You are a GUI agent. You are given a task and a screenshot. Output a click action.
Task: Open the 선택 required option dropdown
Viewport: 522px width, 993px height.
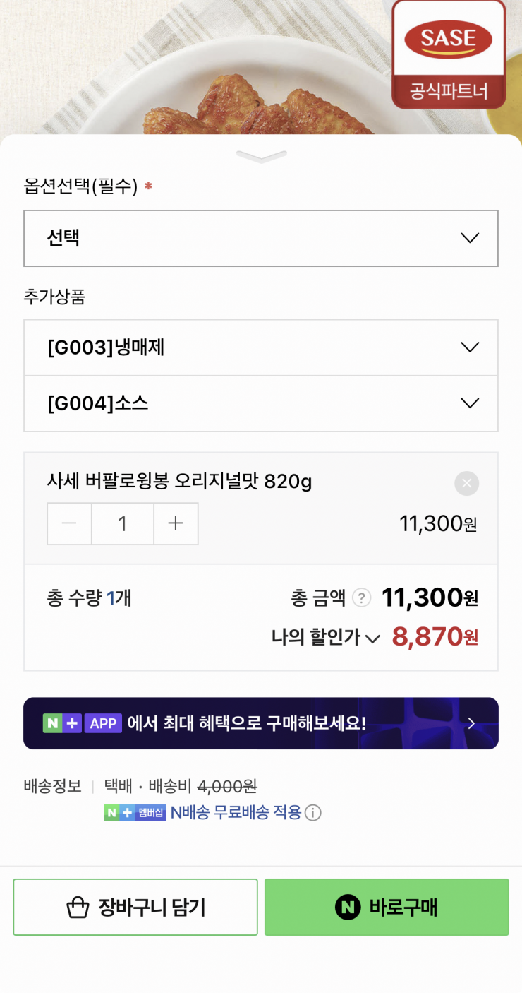point(261,238)
